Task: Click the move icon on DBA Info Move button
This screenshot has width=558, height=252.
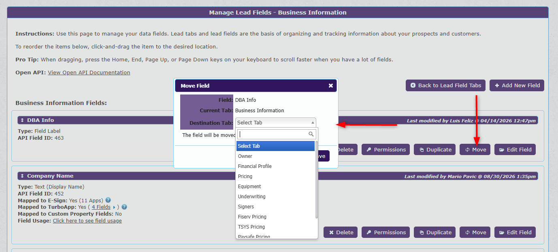Action: [467, 150]
